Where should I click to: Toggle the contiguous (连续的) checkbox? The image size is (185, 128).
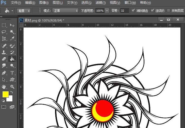click(152, 11)
